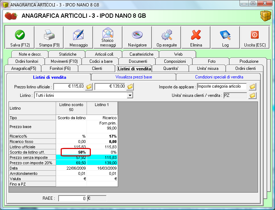275x210 pixels.
Task: Expand the Listino dropdown arrow
Action: (x=130, y=95)
